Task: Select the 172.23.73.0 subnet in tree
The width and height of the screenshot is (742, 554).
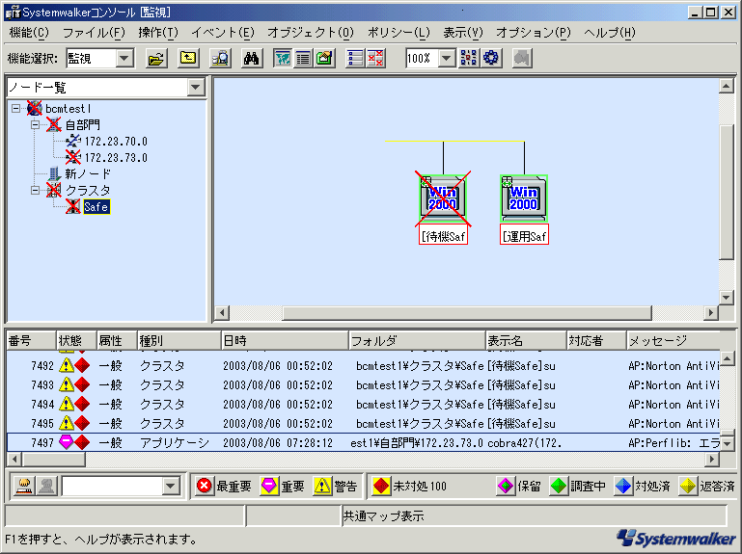Action: (x=116, y=157)
